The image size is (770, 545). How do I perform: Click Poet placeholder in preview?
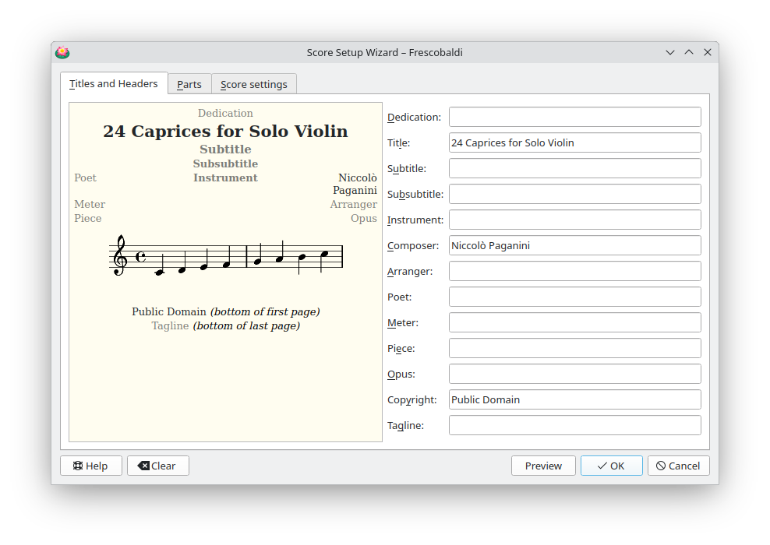click(x=85, y=178)
